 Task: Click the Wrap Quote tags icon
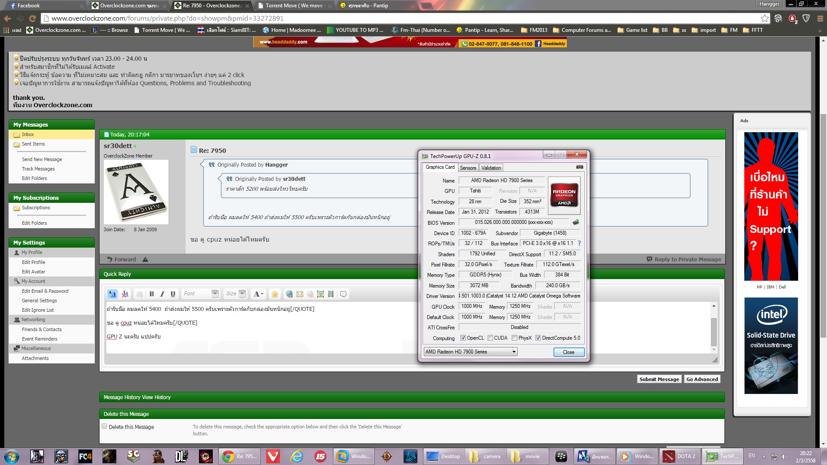[343, 294]
